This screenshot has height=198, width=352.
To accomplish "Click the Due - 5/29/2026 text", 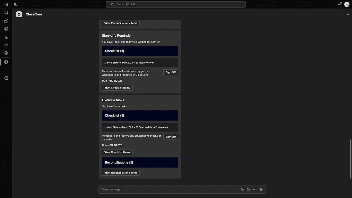I will tap(112, 145).
